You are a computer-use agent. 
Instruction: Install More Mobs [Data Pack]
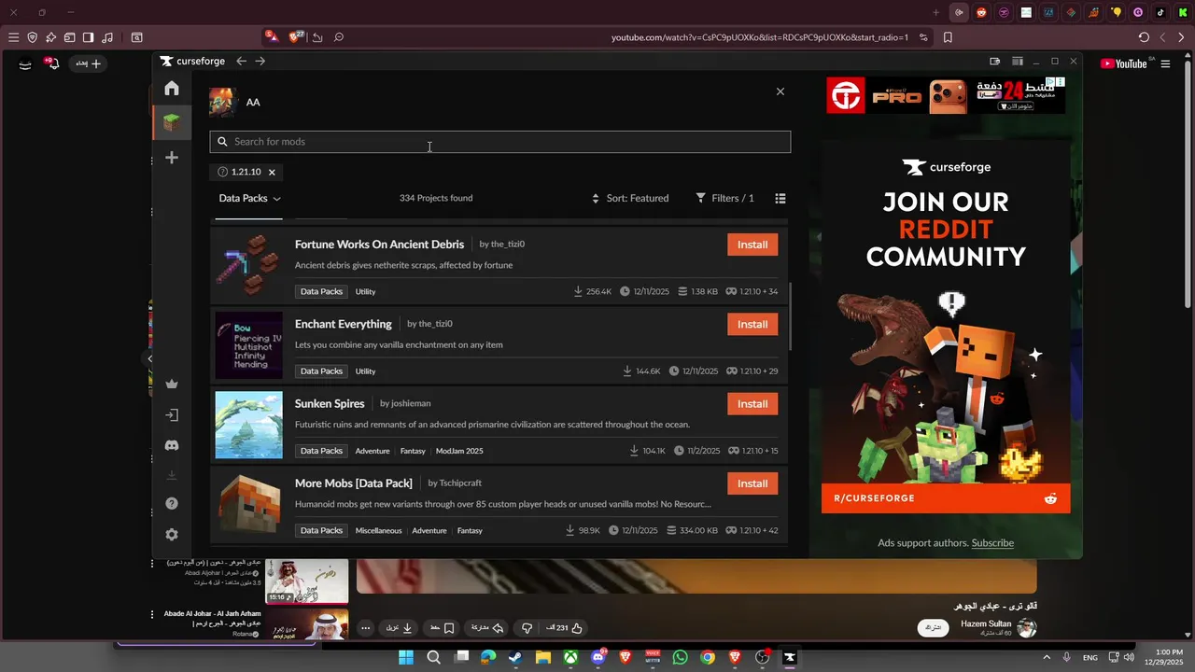click(x=752, y=483)
